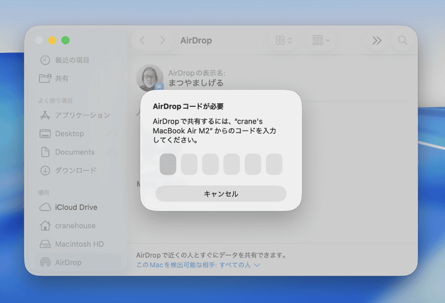Click the 場所 section header
Viewport: 445px width, 303px height.
pyautogui.click(x=44, y=193)
